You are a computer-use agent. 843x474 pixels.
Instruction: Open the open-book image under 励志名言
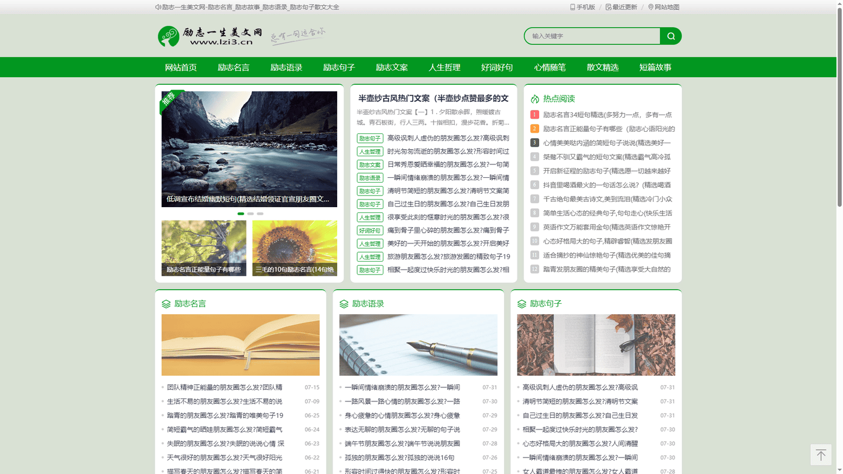241,345
